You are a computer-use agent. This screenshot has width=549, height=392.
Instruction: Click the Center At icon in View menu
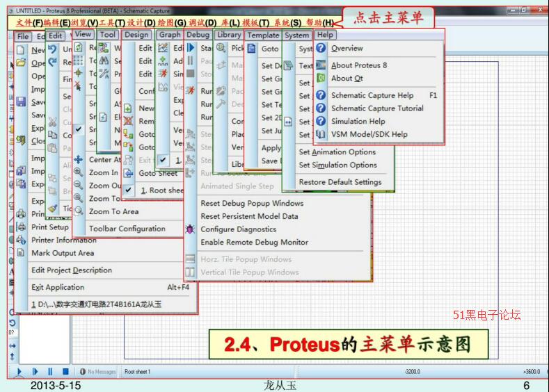(79, 159)
